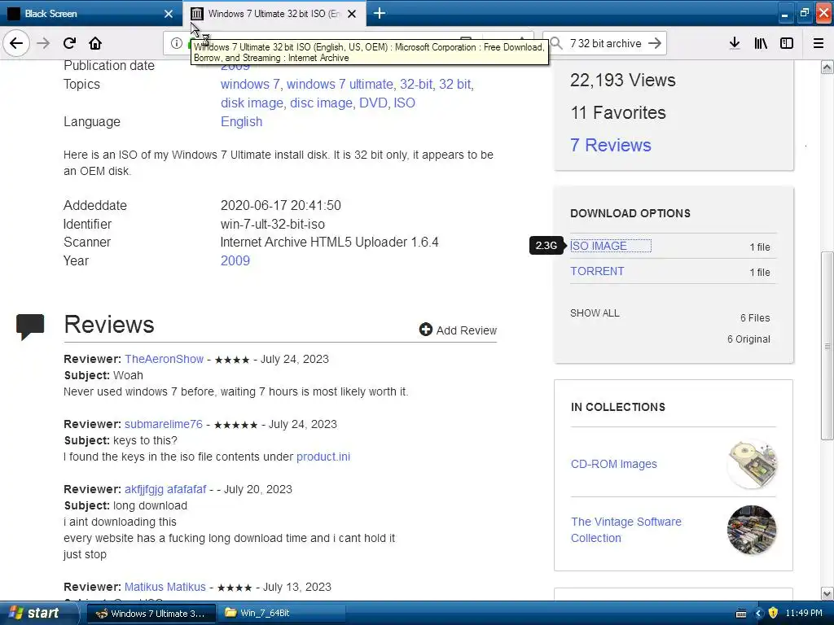834x625 pixels.
Task: Click the scrollbar up arrow
Action: point(827,67)
